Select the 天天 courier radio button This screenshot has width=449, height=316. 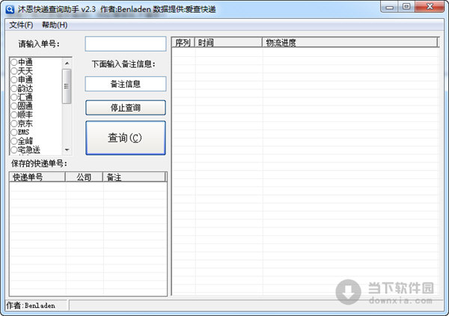pyautogui.click(x=14, y=71)
